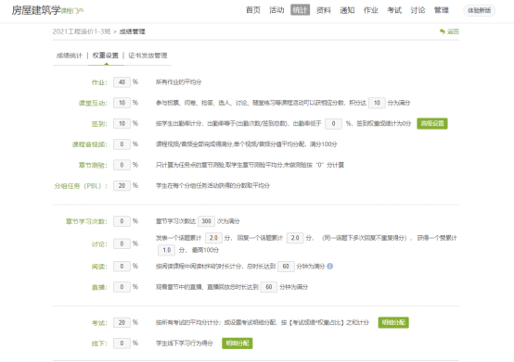Click the 房屋建筑学 course title
Screen dimensions: 514x362
36,10
